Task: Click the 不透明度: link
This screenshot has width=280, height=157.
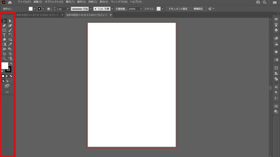Action: pos(121,9)
